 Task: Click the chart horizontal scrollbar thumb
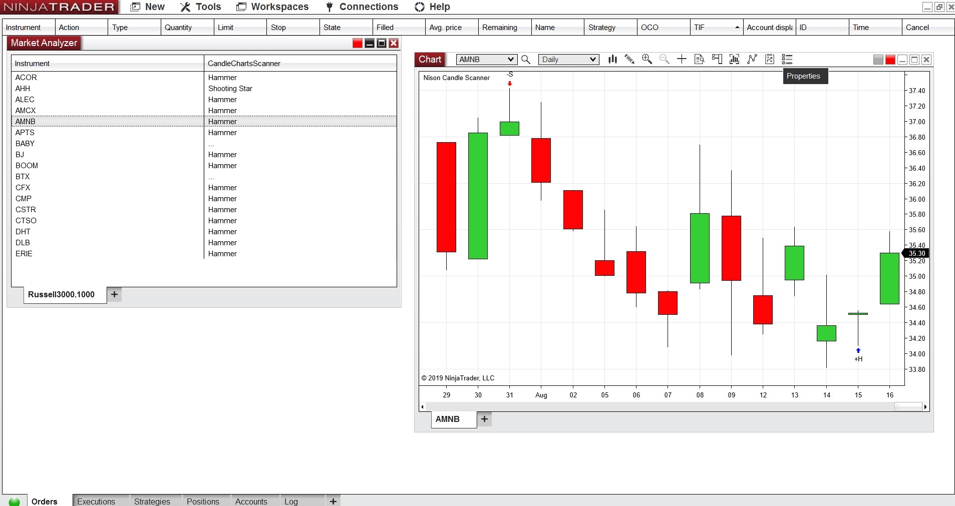(908, 407)
